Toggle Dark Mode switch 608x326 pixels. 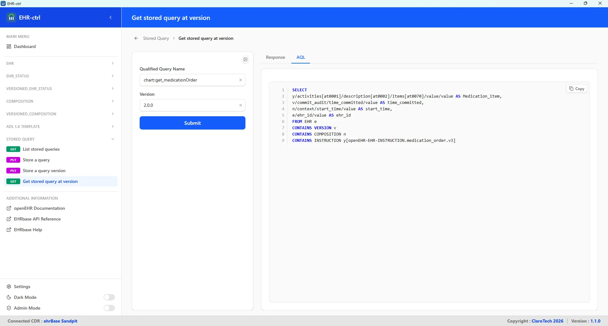tap(109, 297)
